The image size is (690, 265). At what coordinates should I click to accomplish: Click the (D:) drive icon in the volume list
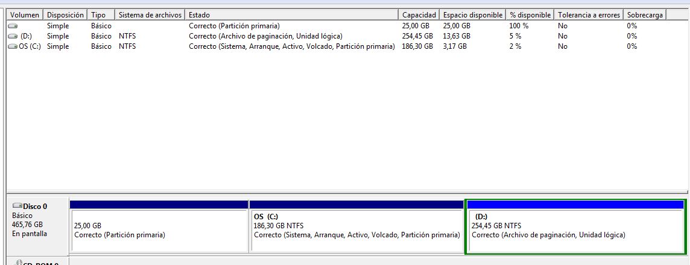(x=13, y=36)
